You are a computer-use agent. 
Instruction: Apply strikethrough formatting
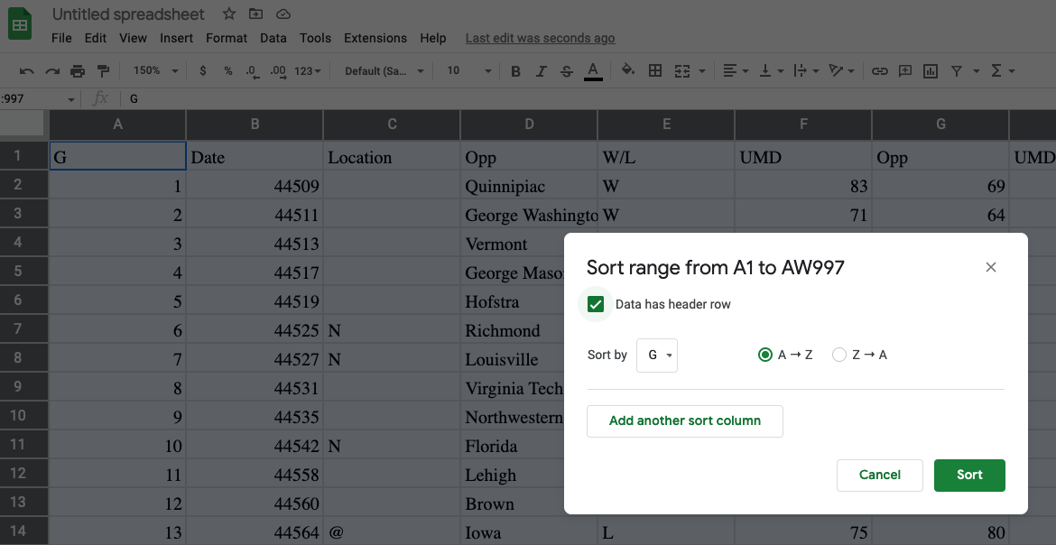(x=567, y=69)
